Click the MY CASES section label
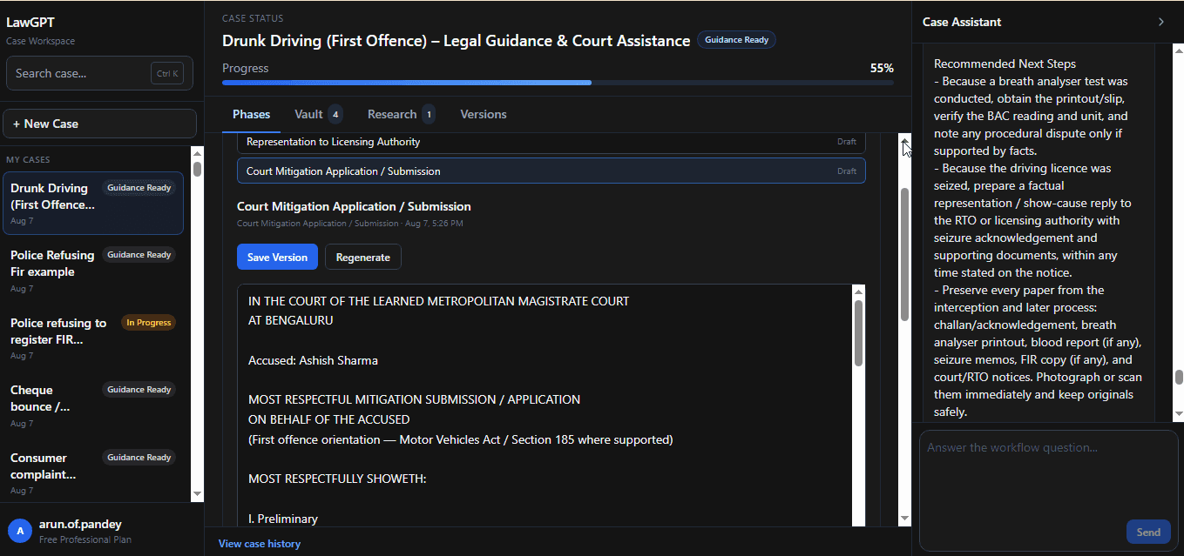 28,160
